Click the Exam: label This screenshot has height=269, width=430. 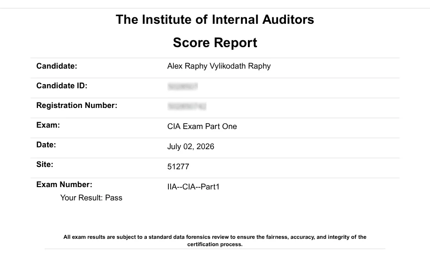click(48, 125)
